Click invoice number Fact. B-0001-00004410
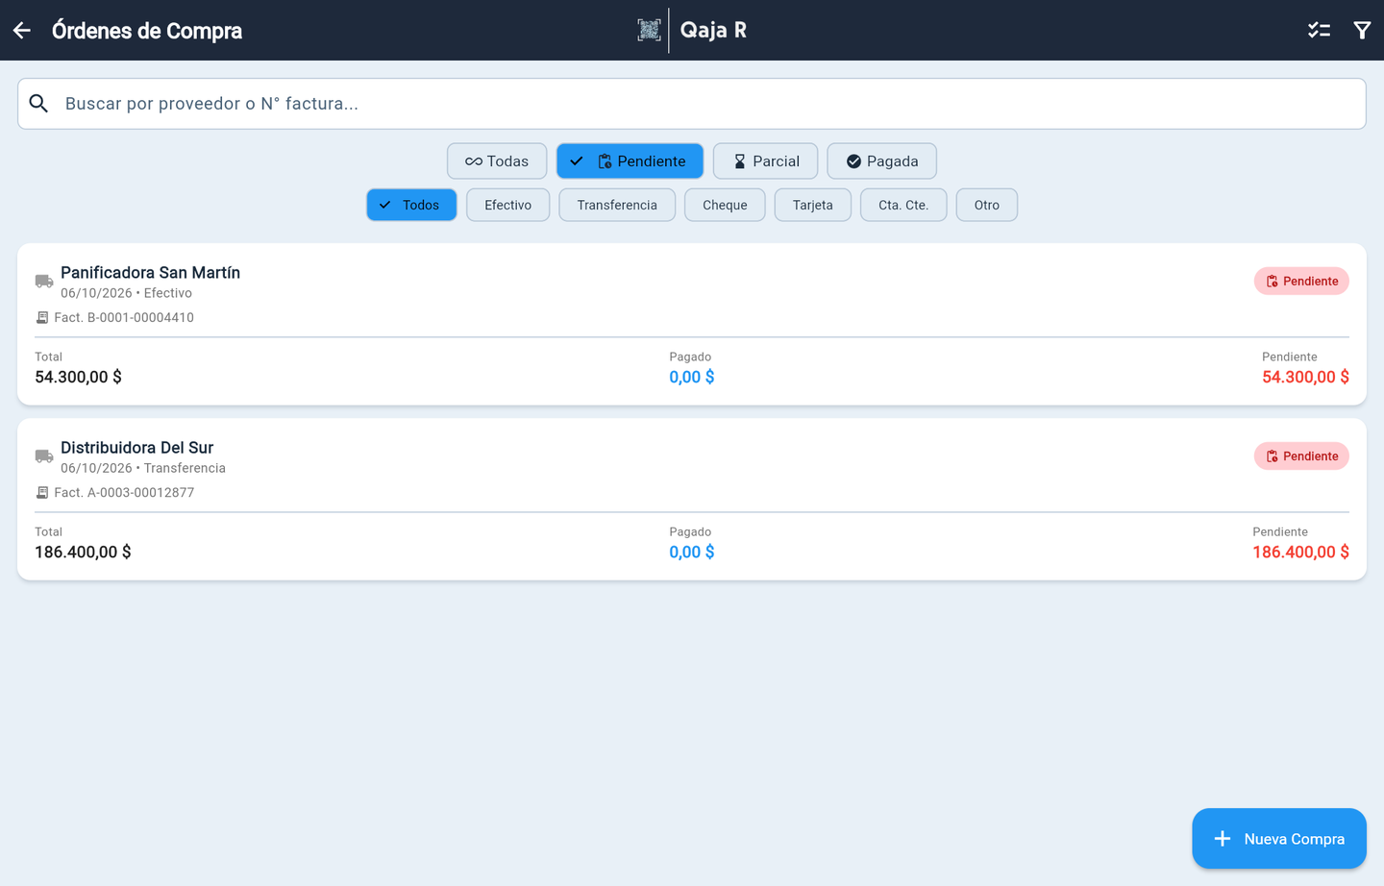Screen dimensions: 1384x886 (x=124, y=318)
